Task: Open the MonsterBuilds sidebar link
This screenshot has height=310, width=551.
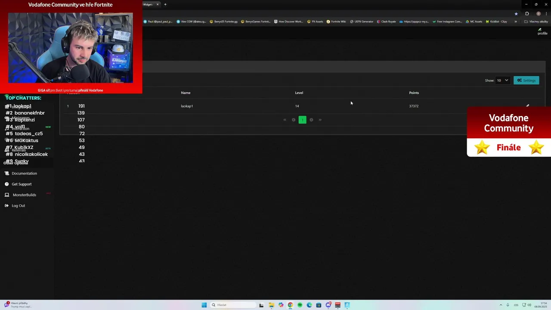Action: (25, 195)
